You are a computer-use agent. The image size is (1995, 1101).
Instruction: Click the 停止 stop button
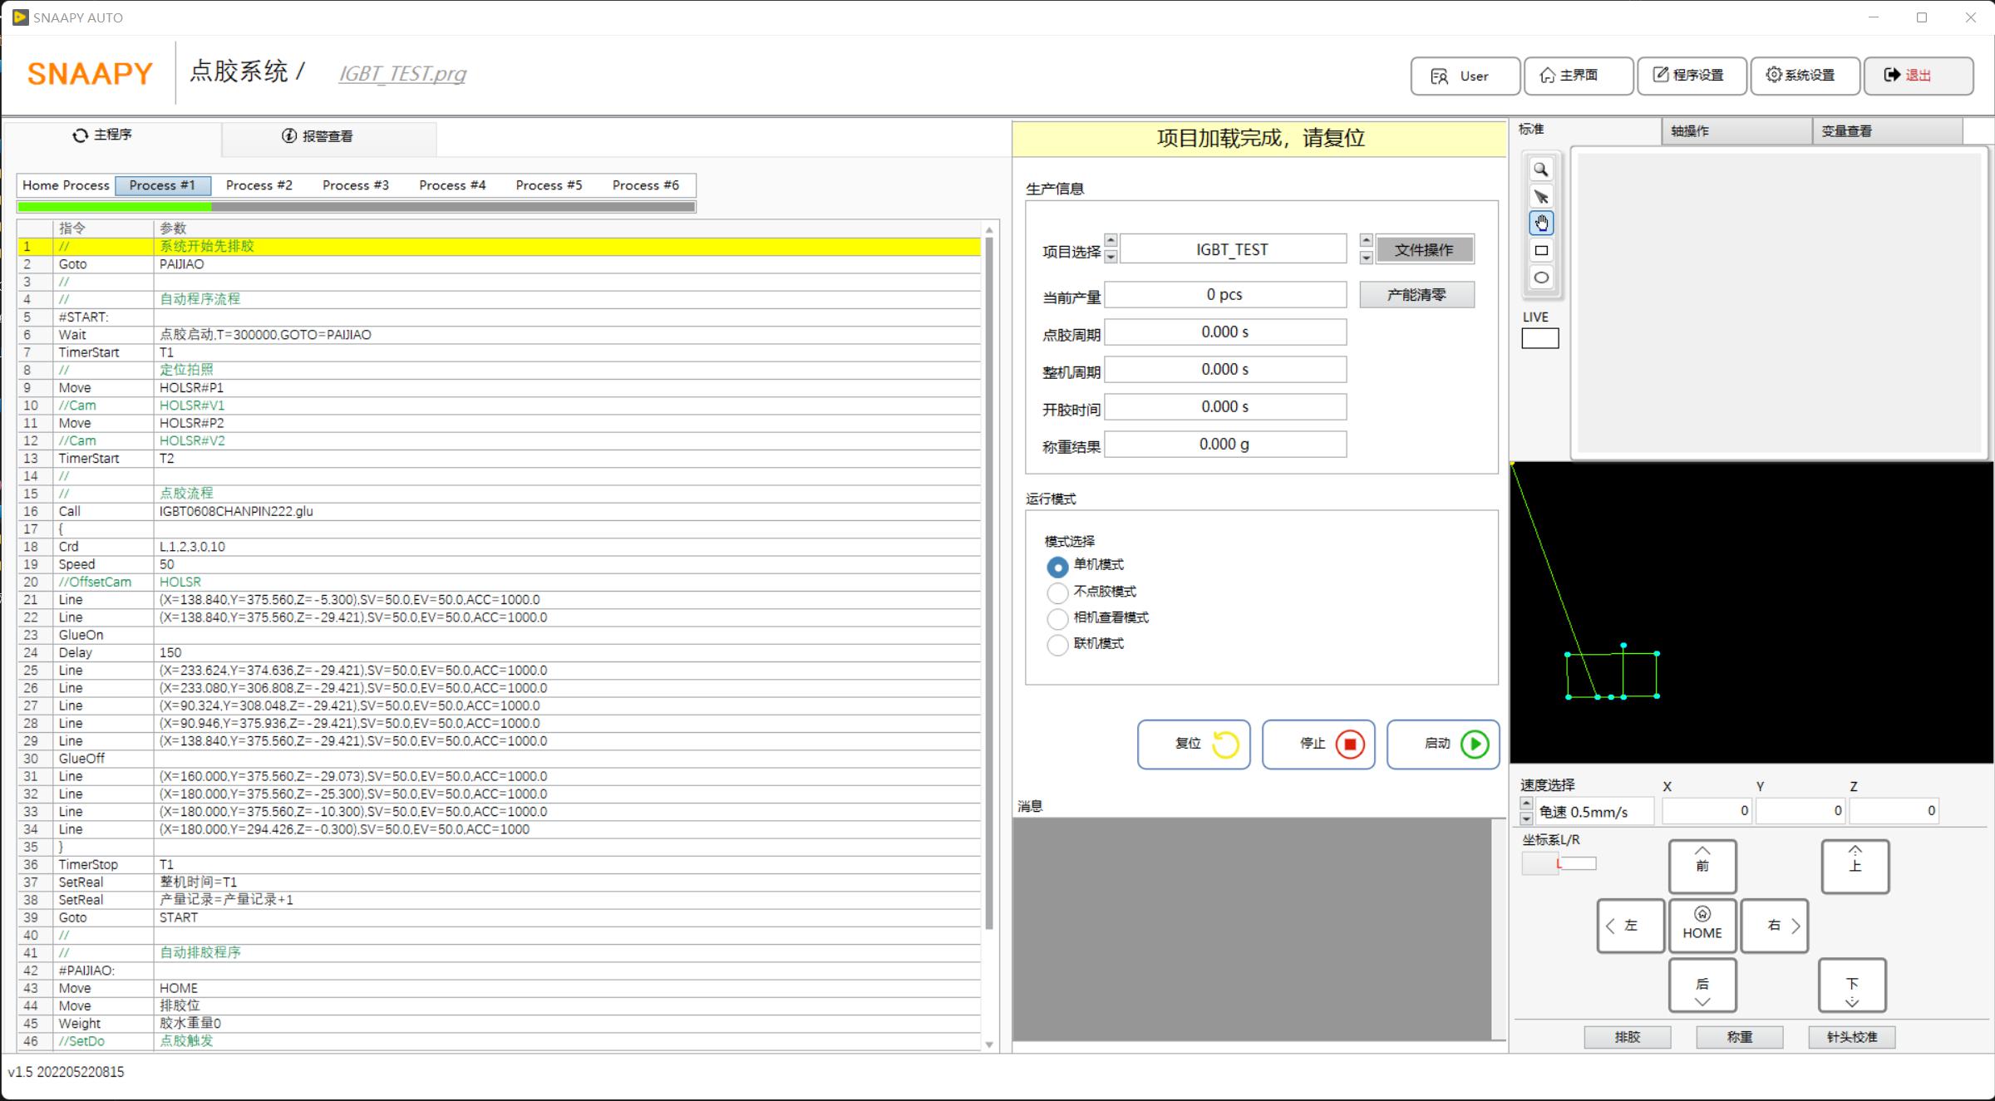[x=1318, y=744]
